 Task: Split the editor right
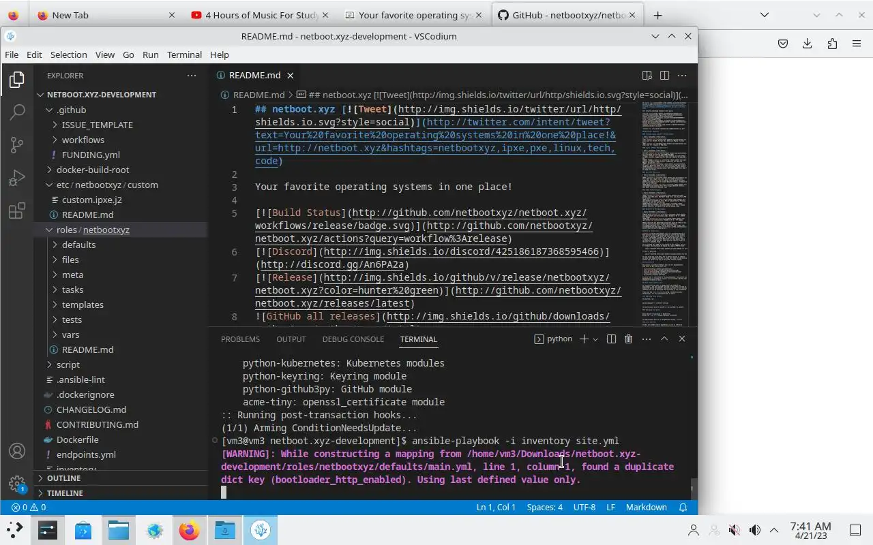coord(664,76)
